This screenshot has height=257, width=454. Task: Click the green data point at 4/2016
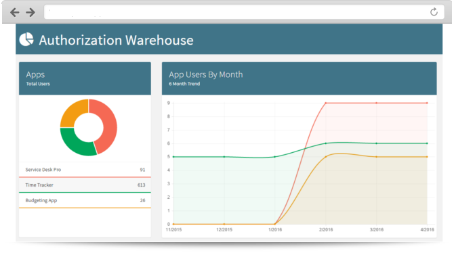tap(427, 143)
